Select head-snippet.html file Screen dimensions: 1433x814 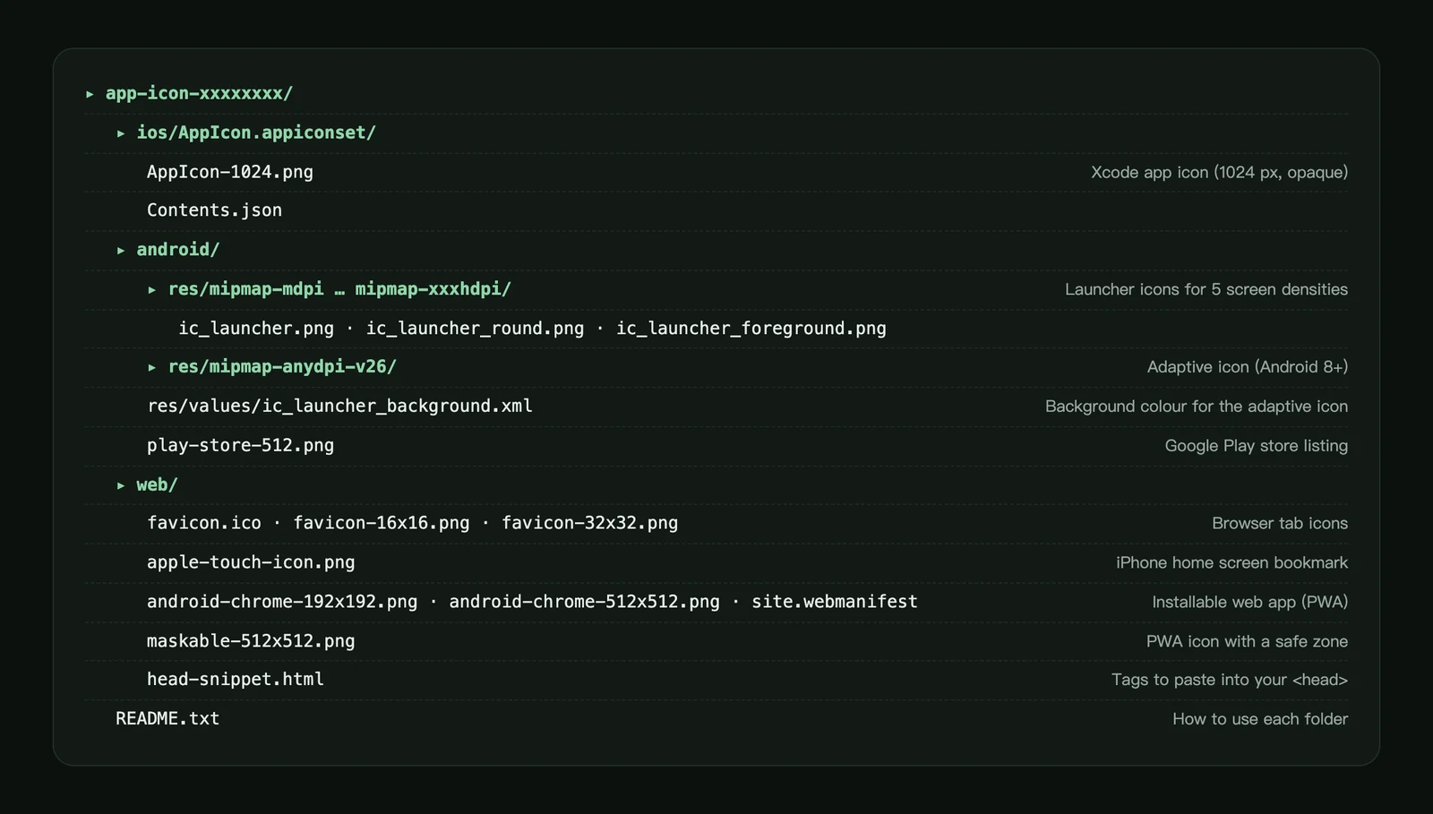click(x=236, y=680)
